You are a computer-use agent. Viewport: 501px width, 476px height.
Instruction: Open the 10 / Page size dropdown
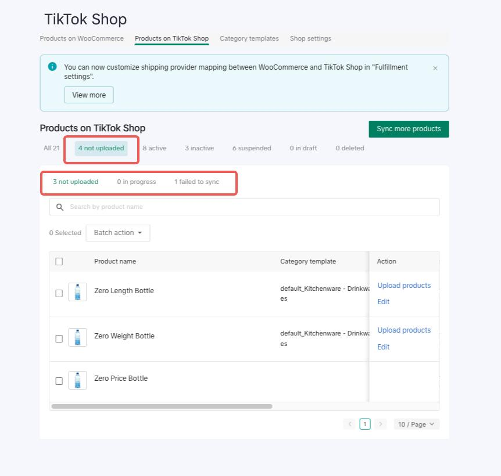click(416, 424)
